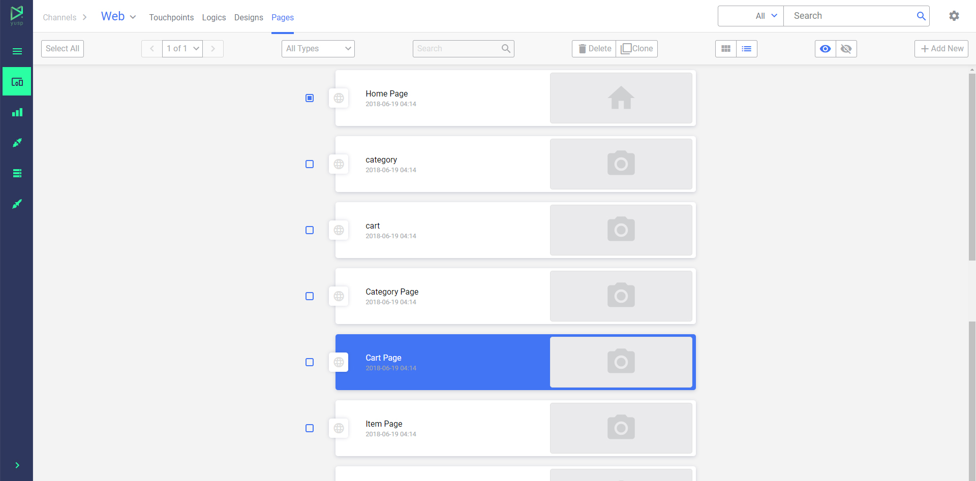Switch to grid view layout
This screenshot has width=976, height=481.
pyautogui.click(x=726, y=49)
